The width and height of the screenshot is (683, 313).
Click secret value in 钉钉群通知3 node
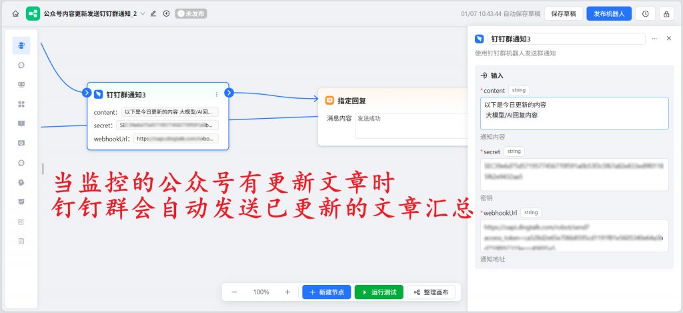click(167, 125)
